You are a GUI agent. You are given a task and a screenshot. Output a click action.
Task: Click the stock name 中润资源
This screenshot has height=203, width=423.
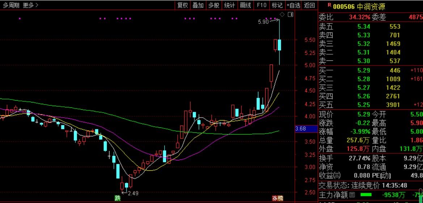point(371,7)
